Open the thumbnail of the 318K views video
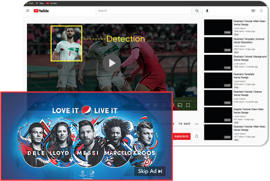Viewport: 270px width, 181px height. (218, 98)
